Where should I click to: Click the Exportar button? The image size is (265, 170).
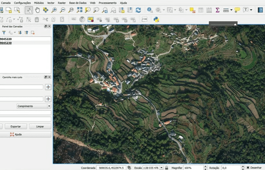[16, 126]
